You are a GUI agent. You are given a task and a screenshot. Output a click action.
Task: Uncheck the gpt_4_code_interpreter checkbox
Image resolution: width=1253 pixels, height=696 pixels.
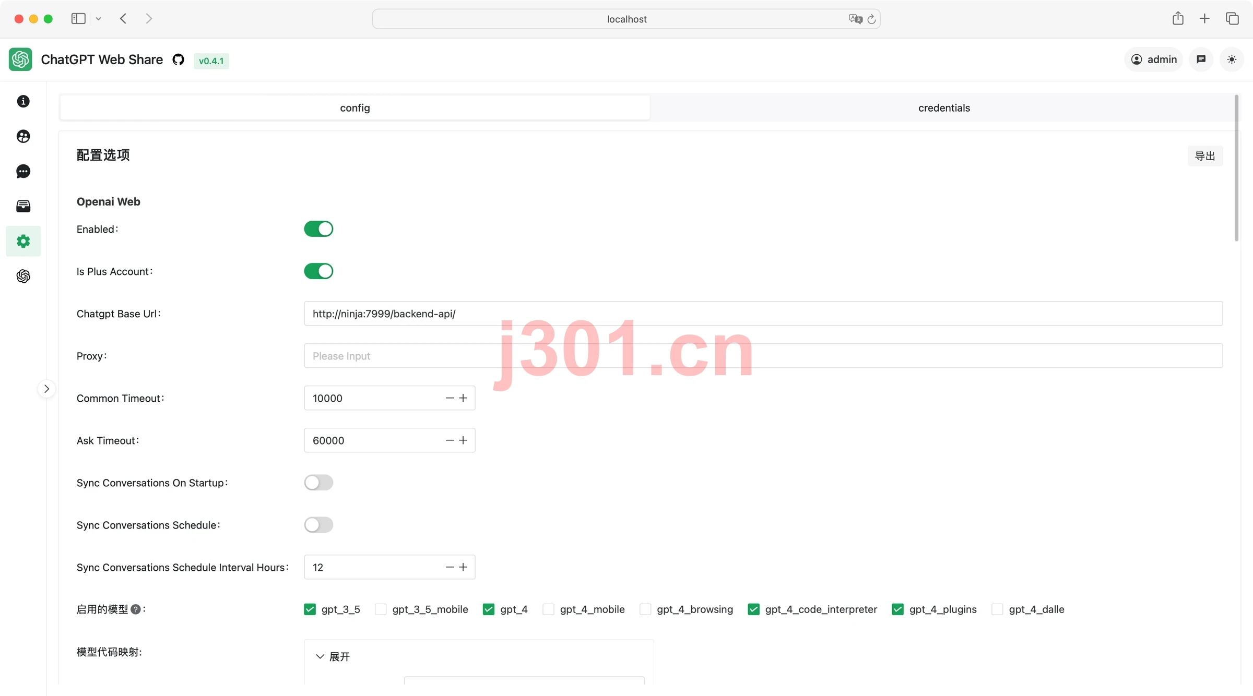(754, 609)
